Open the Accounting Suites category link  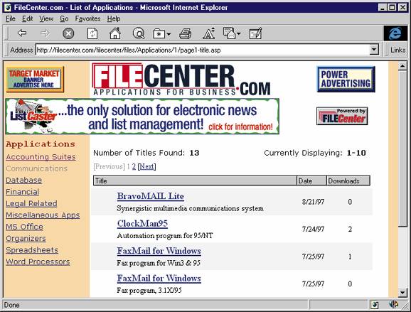coord(41,157)
